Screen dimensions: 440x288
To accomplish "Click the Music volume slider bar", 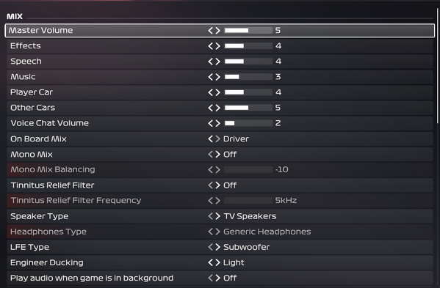I will tap(248, 77).
